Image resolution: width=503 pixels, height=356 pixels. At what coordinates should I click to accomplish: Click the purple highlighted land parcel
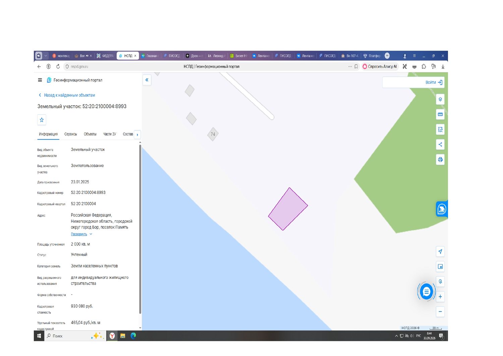[x=288, y=209]
